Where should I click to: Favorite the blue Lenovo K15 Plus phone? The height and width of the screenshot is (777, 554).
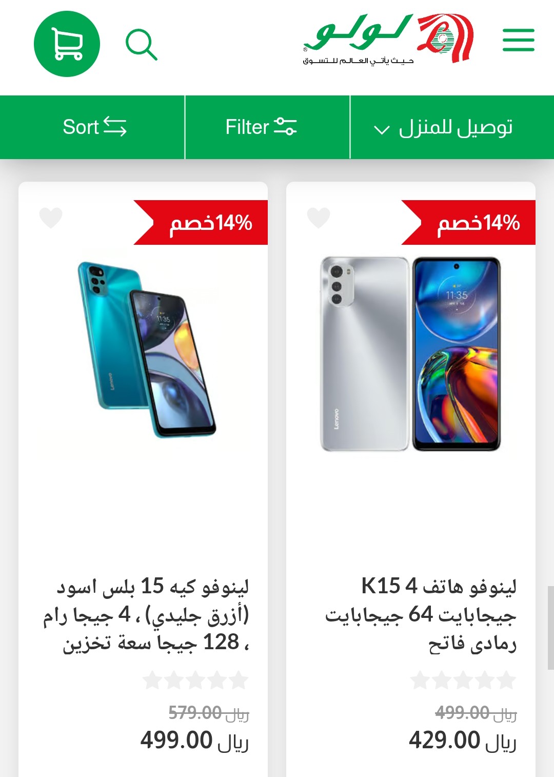[51, 218]
